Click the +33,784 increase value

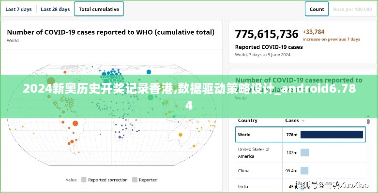point(314,32)
